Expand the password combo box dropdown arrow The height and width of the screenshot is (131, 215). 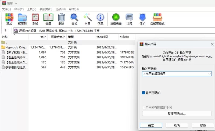tap(209, 74)
